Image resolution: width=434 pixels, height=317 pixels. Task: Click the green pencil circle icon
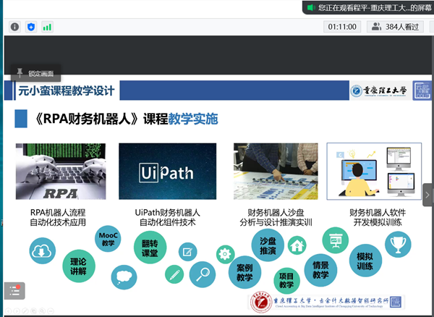point(174,274)
